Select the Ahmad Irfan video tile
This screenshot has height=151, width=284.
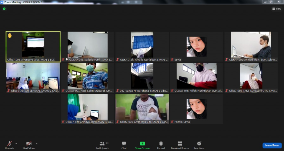[251, 46]
